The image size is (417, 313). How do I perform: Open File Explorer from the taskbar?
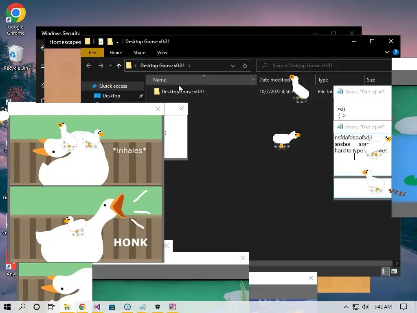point(67,307)
